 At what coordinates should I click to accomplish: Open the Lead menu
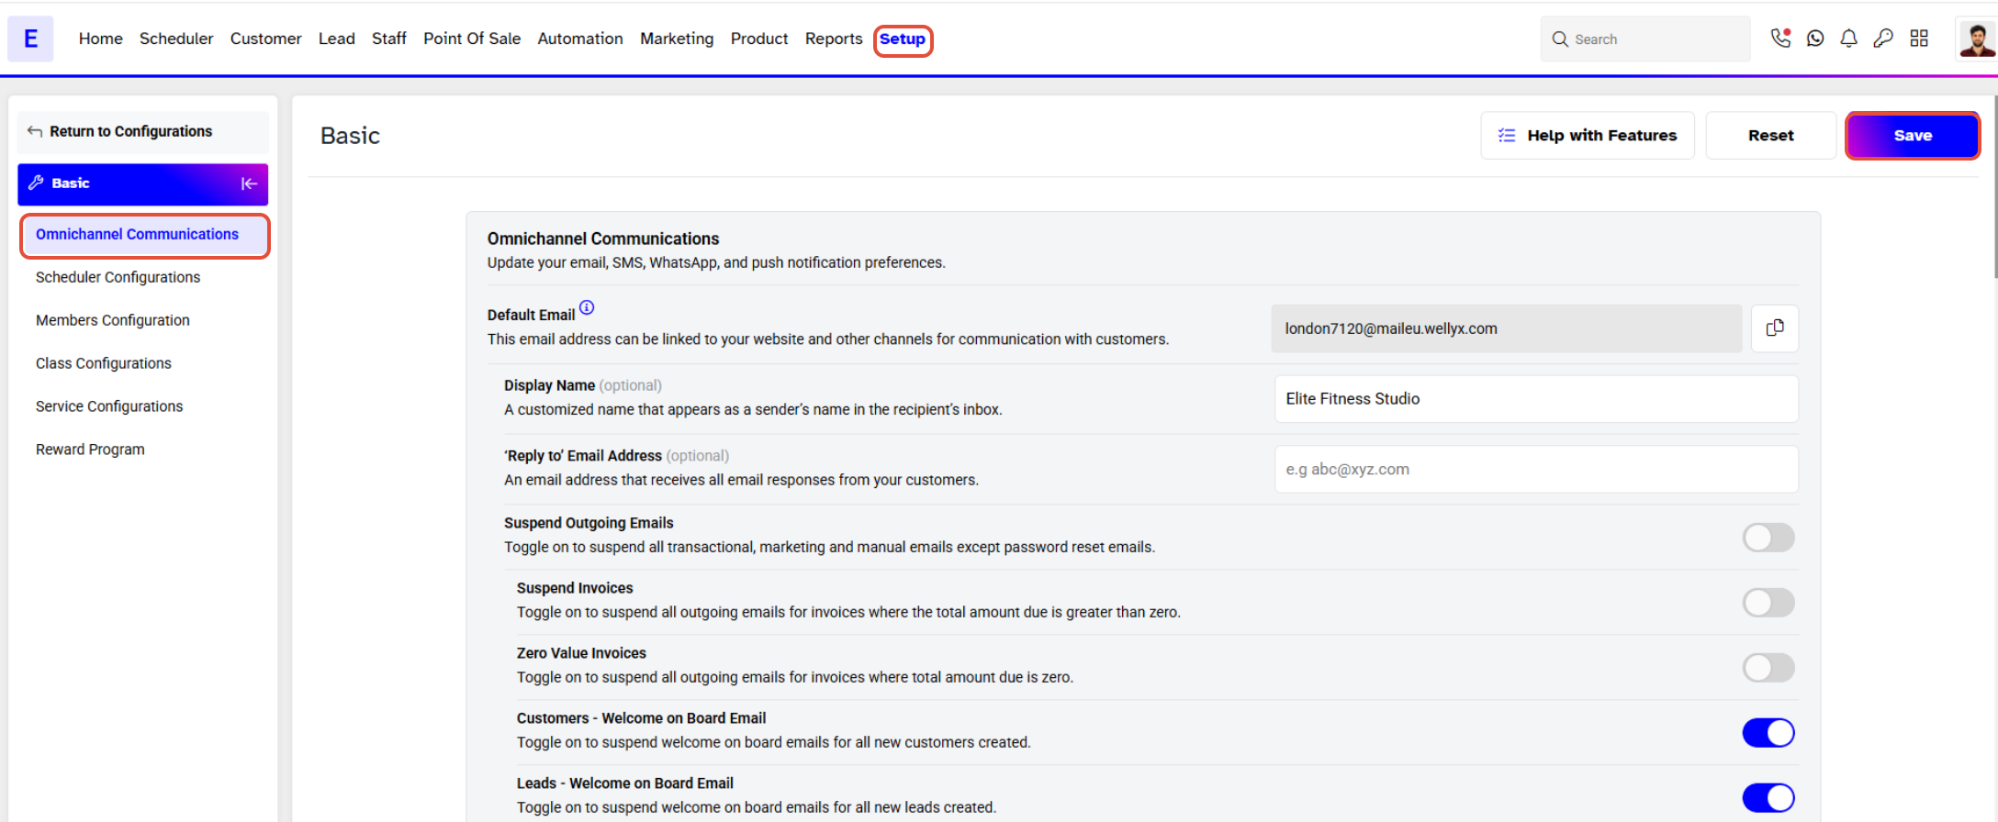pyautogui.click(x=337, y=39)
